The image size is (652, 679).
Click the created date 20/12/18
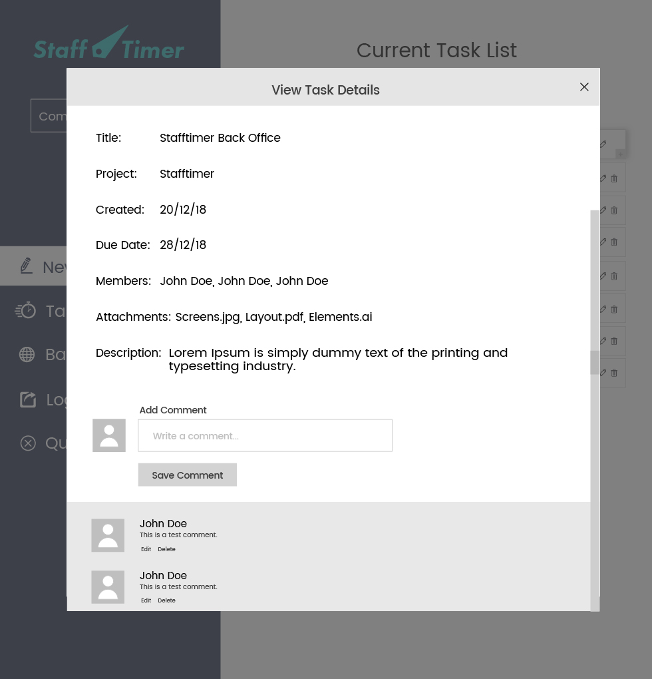pos(183,210)
